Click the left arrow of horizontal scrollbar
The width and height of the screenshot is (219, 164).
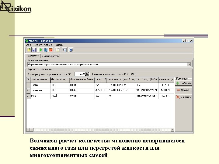tap(28, 130)
